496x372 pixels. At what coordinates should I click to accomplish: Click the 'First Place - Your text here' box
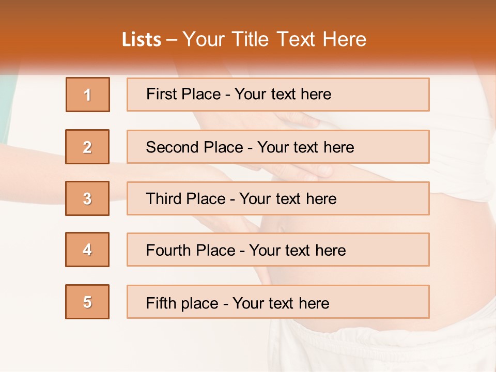[x=278, y=95]
